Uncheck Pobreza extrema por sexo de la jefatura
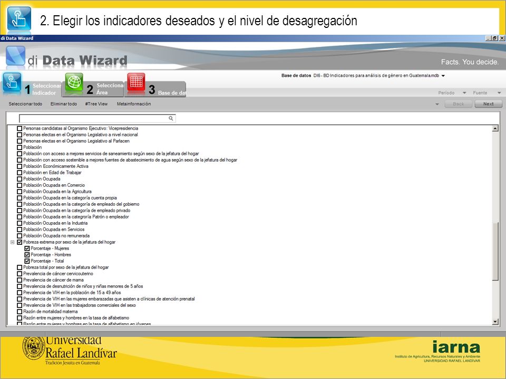506x379 pixels. pyautogui.click(x=20, y=242)
